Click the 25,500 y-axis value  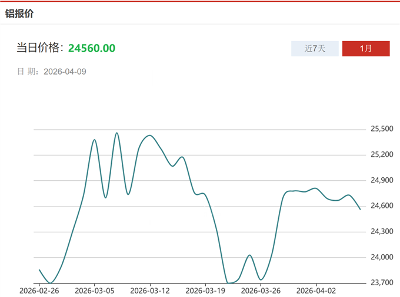[382, 129]
